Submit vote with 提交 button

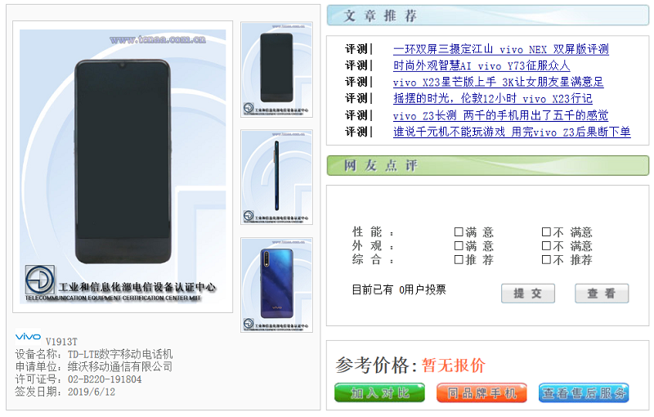point(528,294)
